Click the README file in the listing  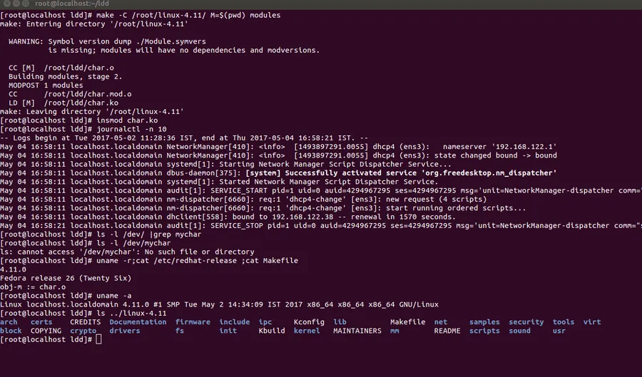[x=447, y=331]
